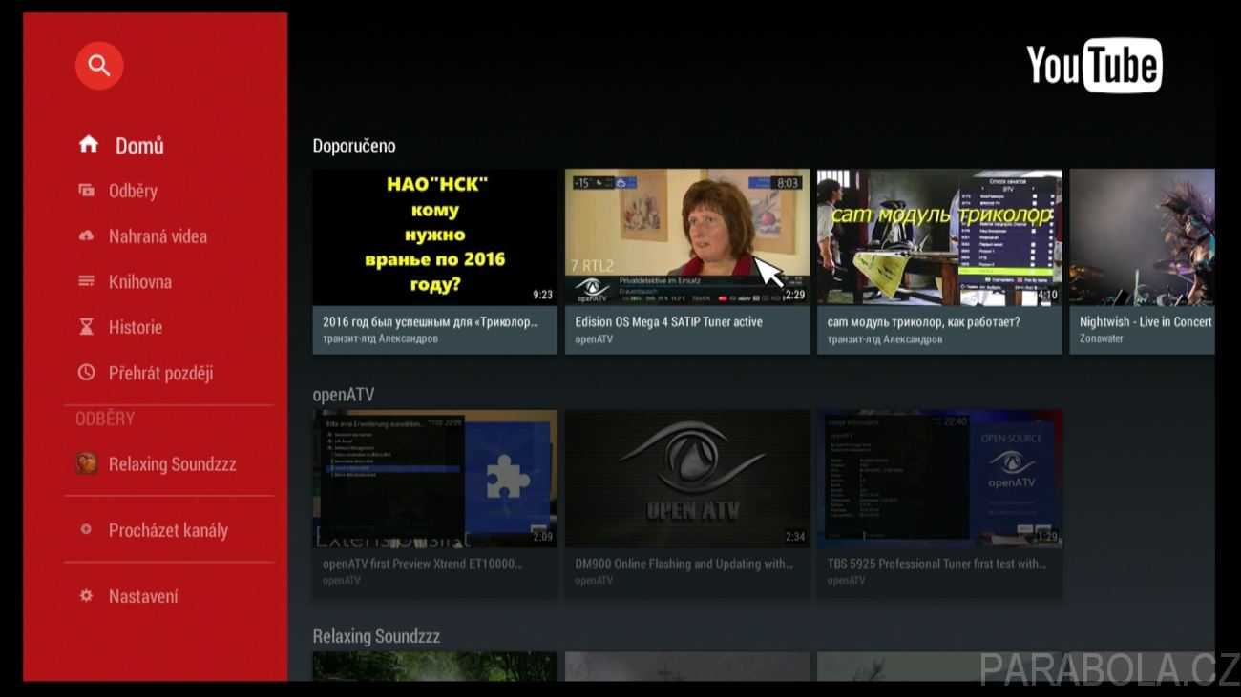Play openATV first Preview Xtrend thumbnail

click(x=435, y=479)
